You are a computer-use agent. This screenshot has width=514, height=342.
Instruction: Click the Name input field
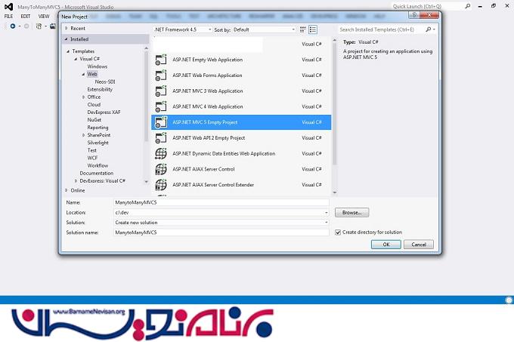tap(221, 202)
